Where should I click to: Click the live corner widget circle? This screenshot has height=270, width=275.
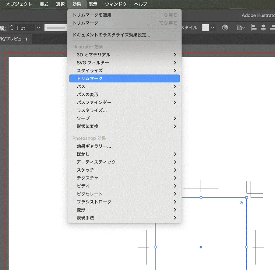(x=241, y=203)
